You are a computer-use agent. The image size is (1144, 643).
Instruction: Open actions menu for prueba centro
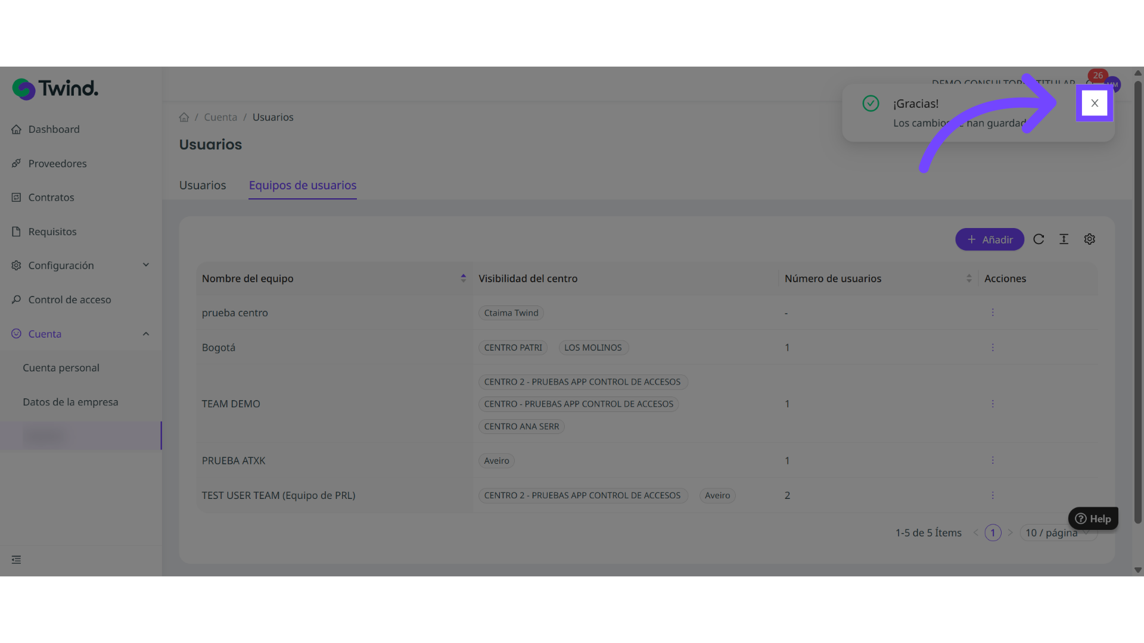[993, 312]
